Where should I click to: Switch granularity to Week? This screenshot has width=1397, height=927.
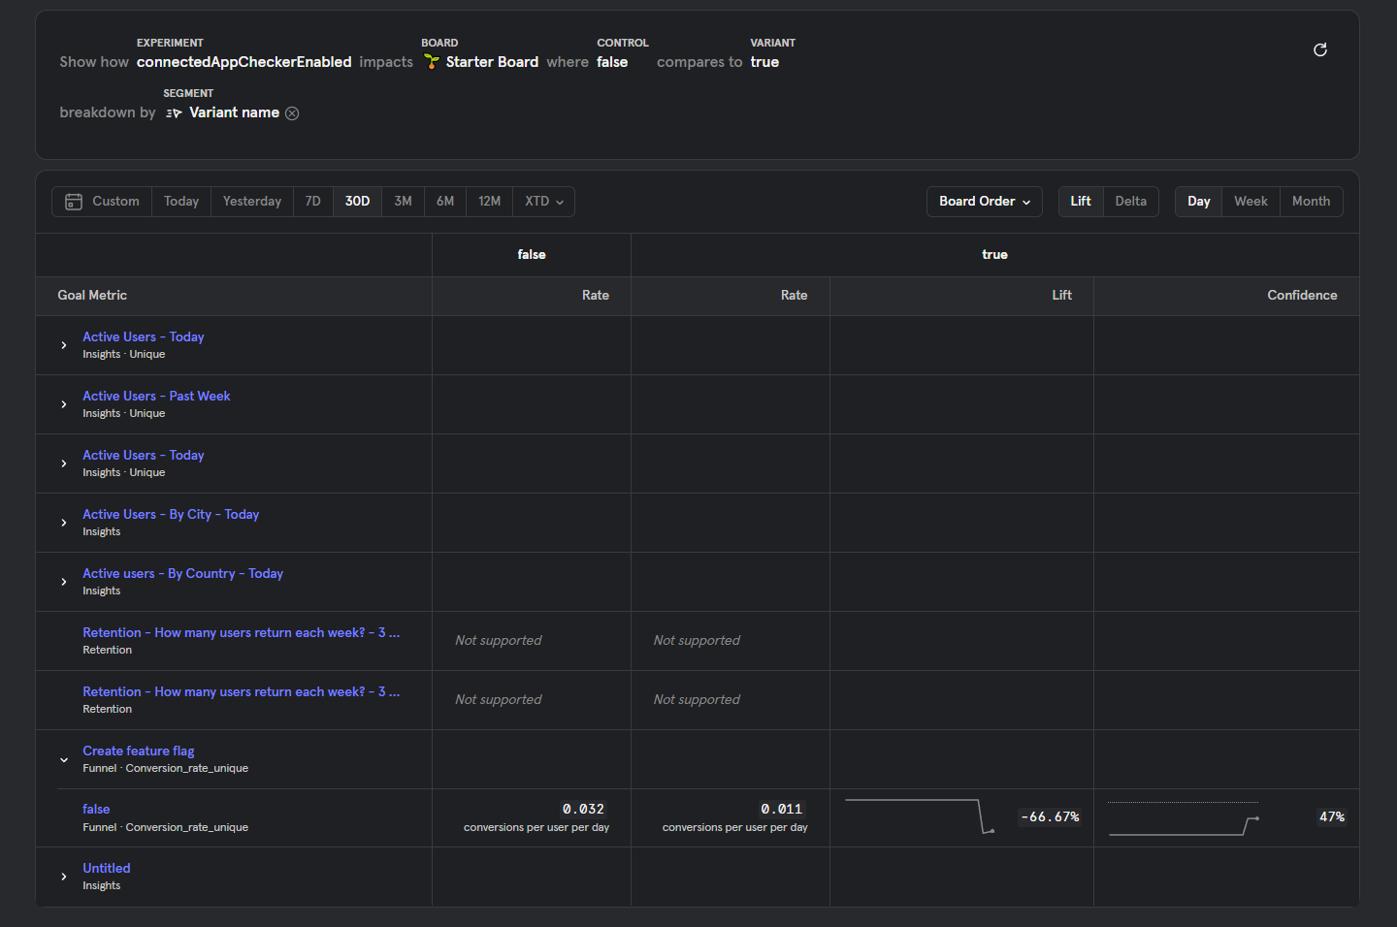(1251, 201)
